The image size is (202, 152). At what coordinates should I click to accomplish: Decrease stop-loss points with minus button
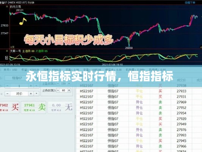(58, 90)
